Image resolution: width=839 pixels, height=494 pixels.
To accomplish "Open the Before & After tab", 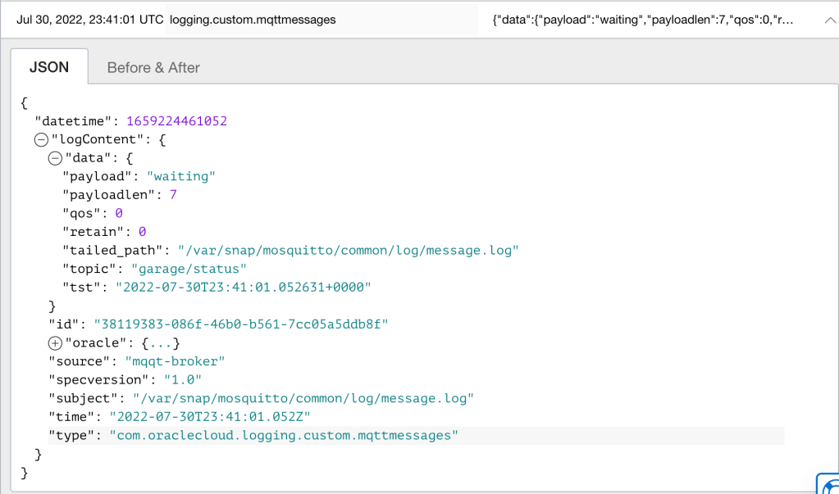I will click(x=153, y=68).
